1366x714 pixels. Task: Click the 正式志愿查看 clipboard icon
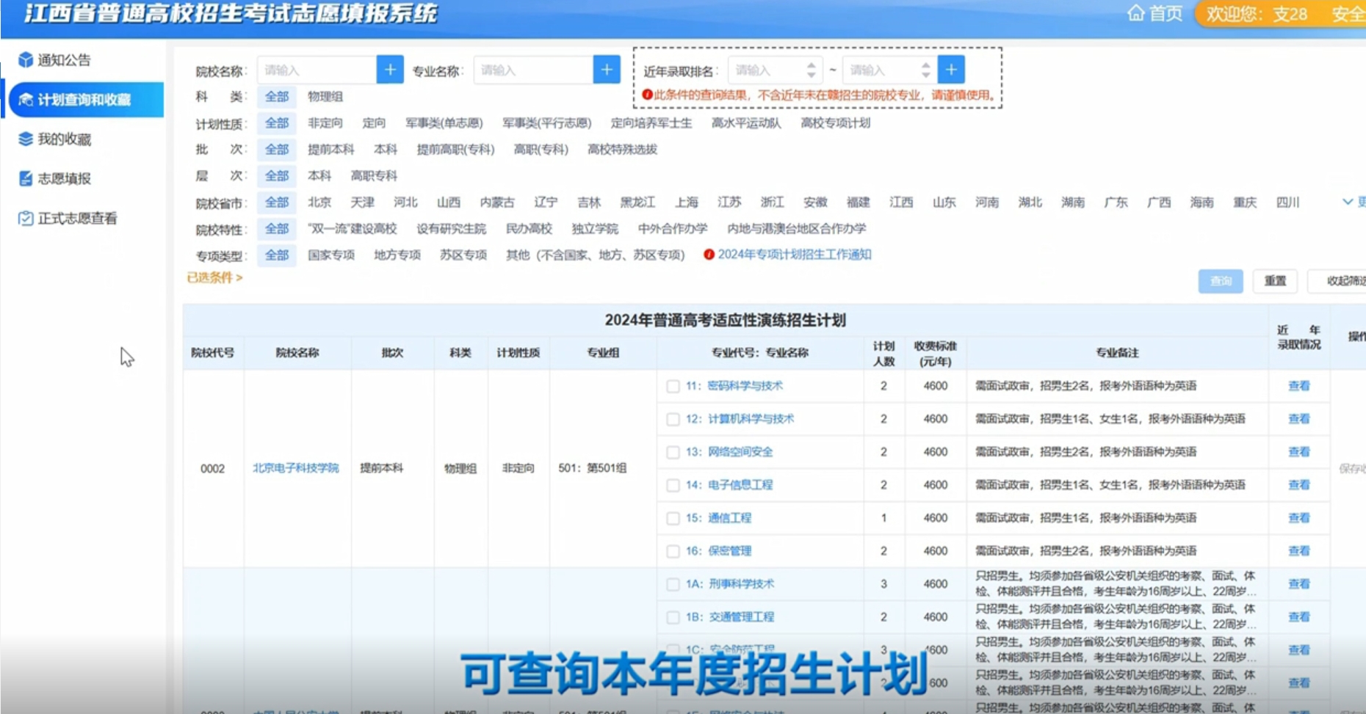(x=26, y=218)
